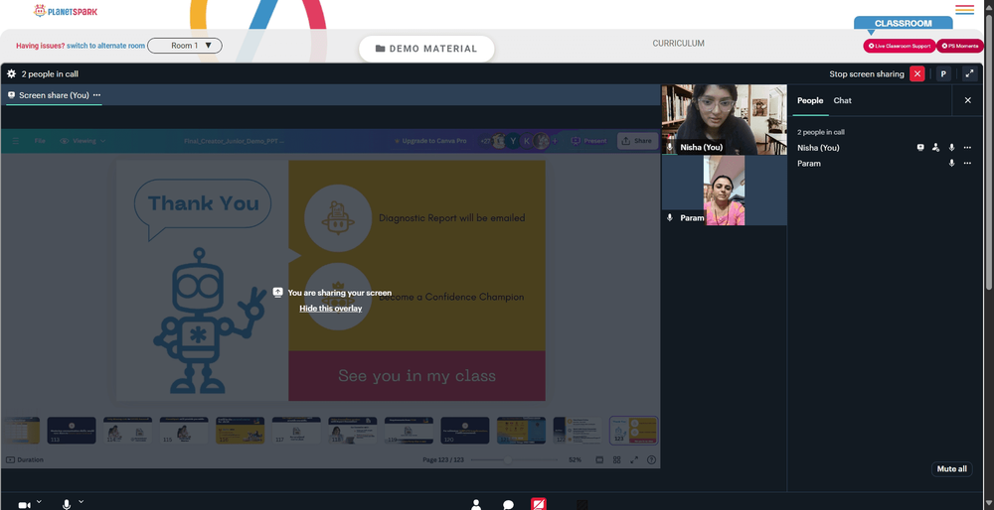Viewport: 994px width, 510px height.
Task: Stop screen sharing with red X
Action: (x=916, y=74)
